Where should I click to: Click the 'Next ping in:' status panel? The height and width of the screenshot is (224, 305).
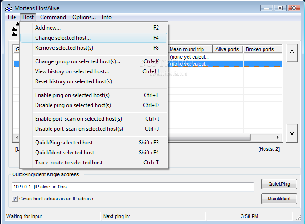point(153,216)
